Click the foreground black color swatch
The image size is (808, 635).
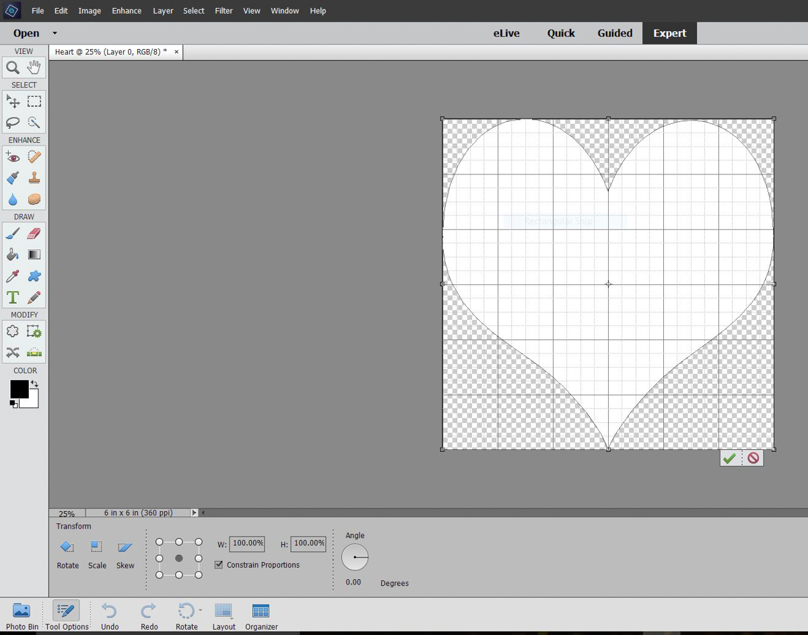pyautogui.click(x=18, y=389)
